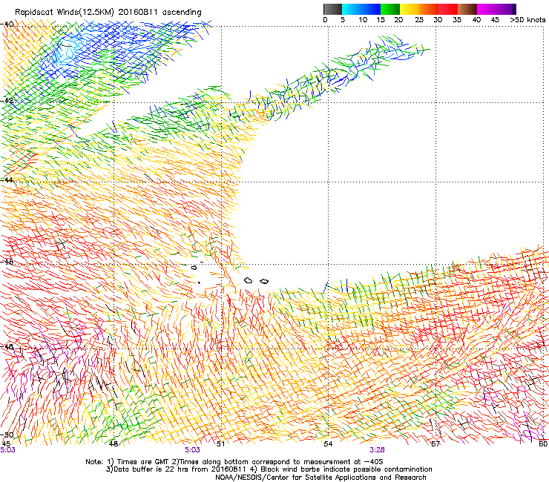Click the gray 0–5 knots legend segment
549x482 pixels.
(332, 9)
